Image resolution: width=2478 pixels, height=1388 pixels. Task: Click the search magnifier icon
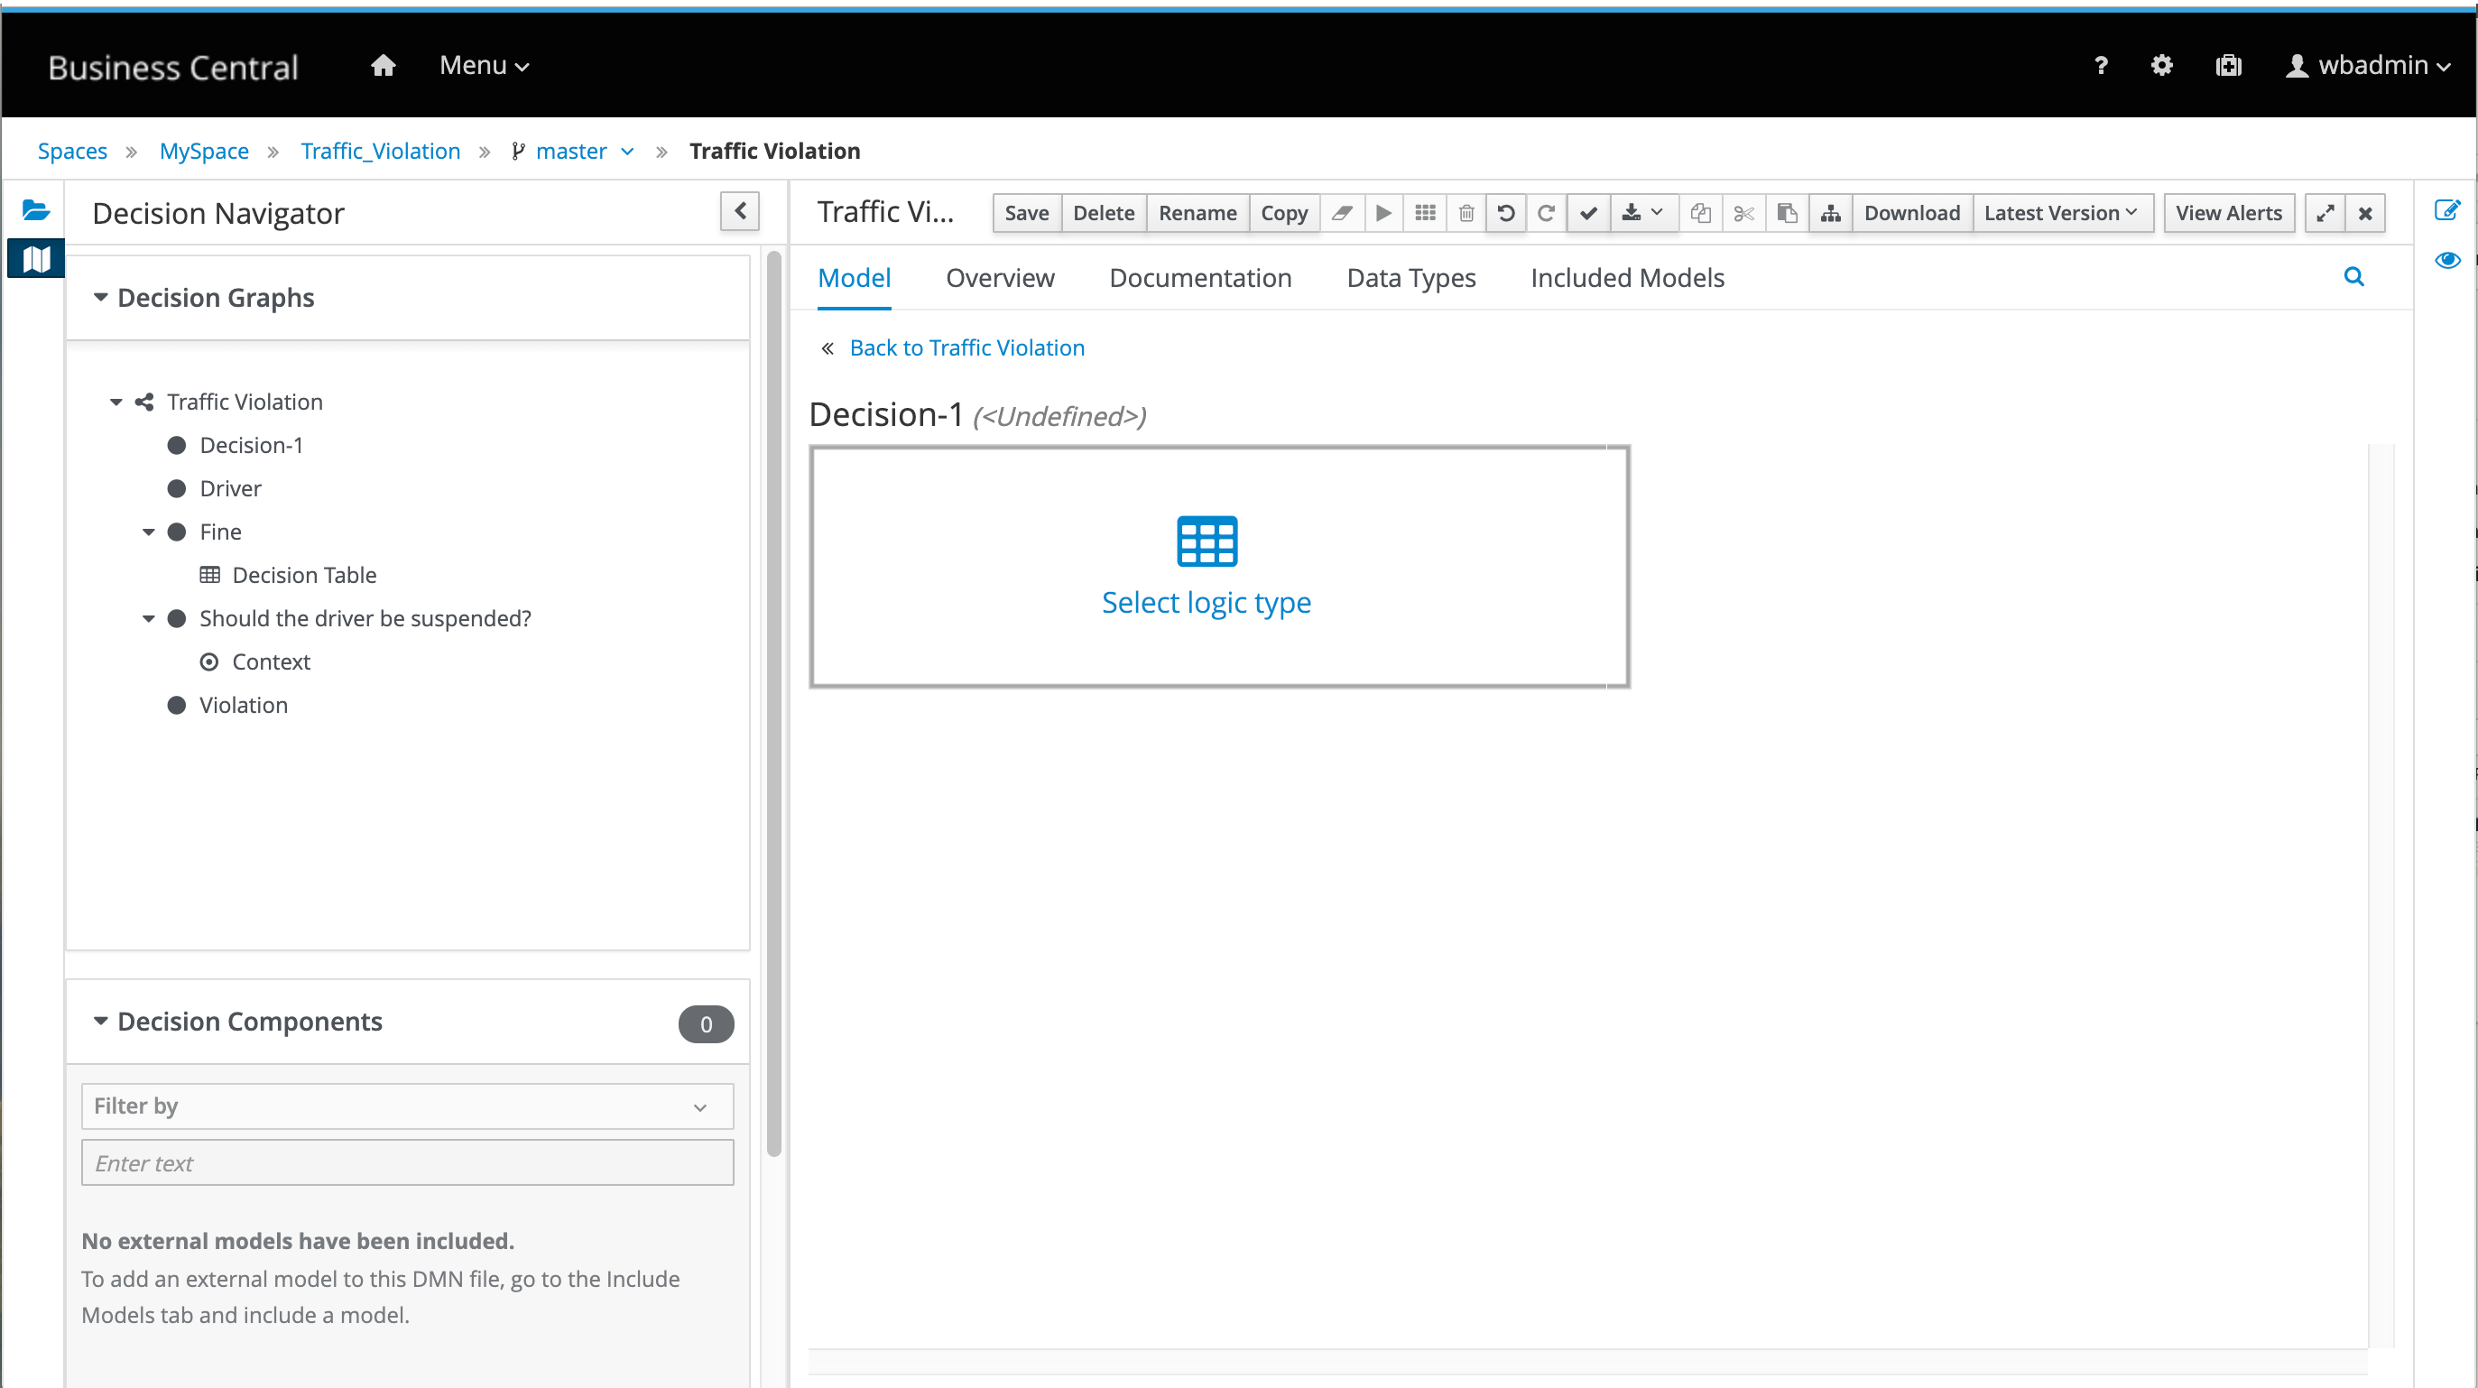[2353, 277]
